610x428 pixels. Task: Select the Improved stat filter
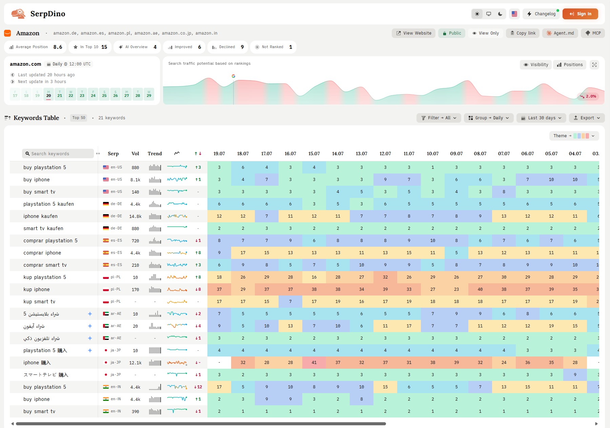point(184,47)
